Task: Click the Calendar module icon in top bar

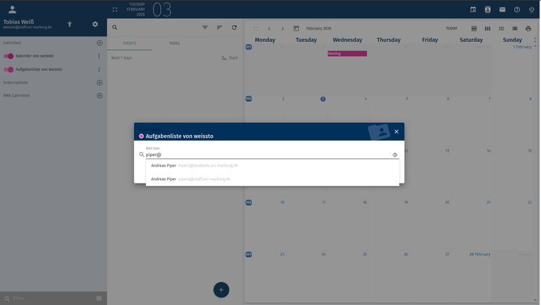Action: (473, 9)
